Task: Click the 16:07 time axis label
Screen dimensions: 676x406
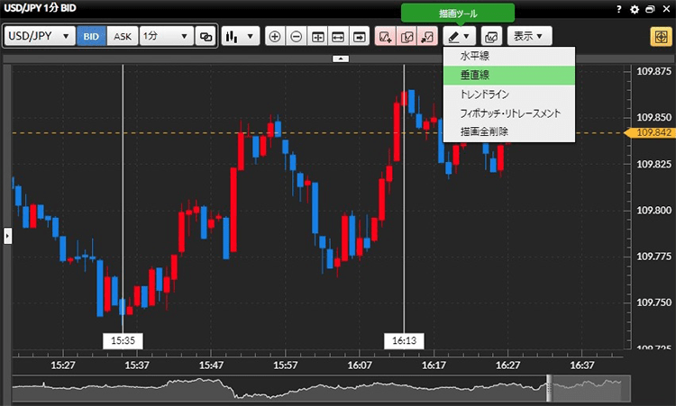Action: coord(360,365)
